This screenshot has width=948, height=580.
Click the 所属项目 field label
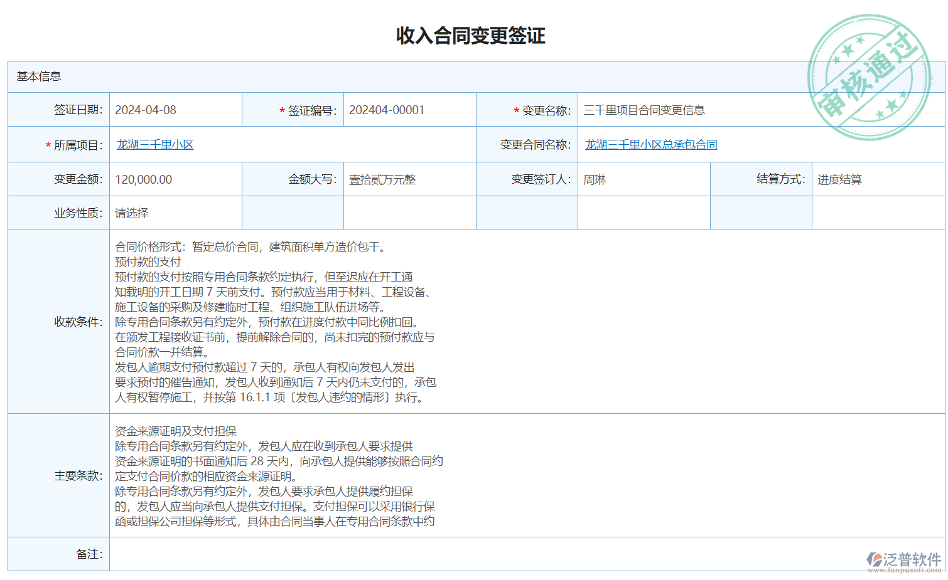pyautogui.click(x=78, y=145)
